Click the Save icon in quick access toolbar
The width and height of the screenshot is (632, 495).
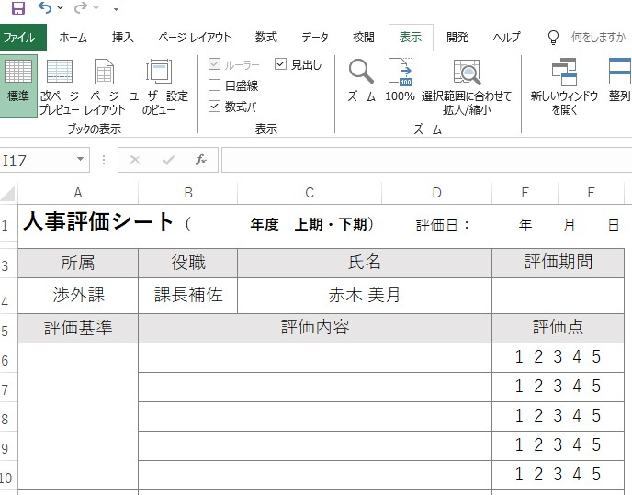(18, 7)
